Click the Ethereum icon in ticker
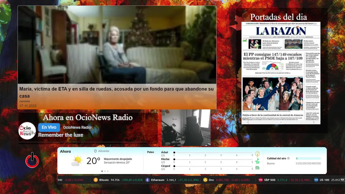The width and height of the screenshot is (345, 194). point(147,180)
